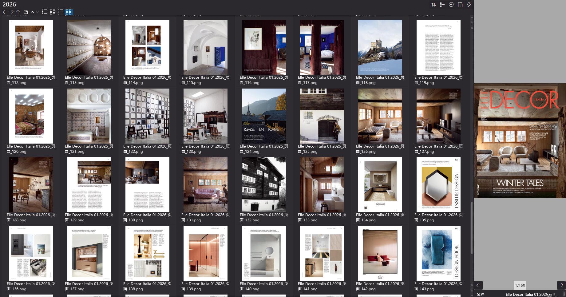Viewport: 566px width, 297px height.
Task: Click the new item plus icon
Action: click(451, 5)
